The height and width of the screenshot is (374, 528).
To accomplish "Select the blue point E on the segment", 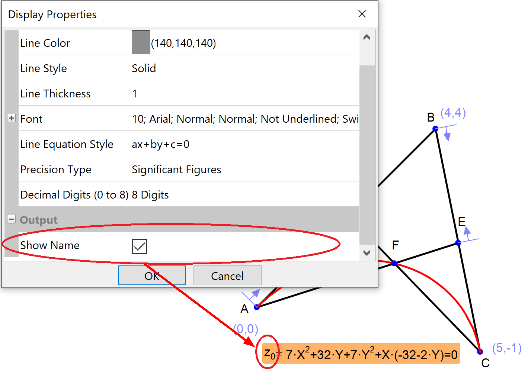I will (x=458, y=243).
